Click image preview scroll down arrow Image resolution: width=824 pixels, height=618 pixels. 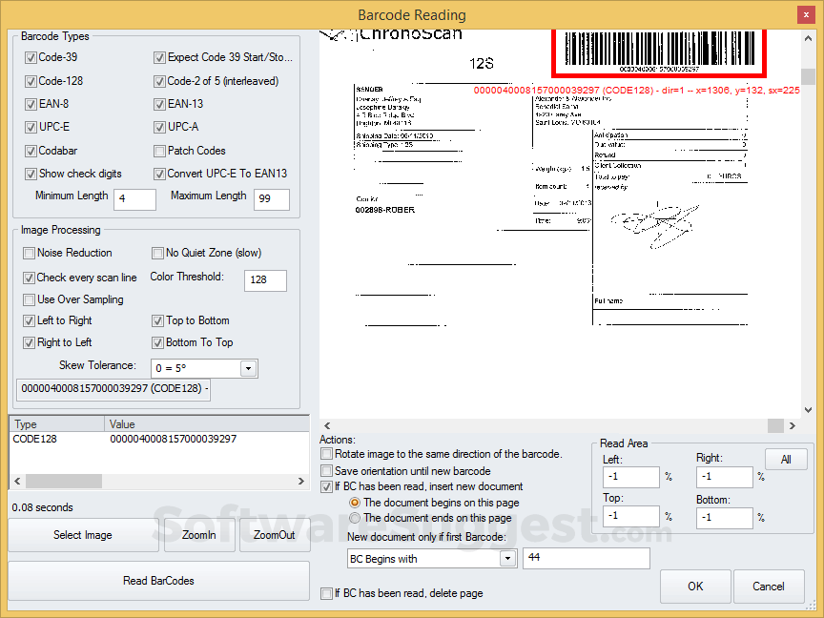808,410
